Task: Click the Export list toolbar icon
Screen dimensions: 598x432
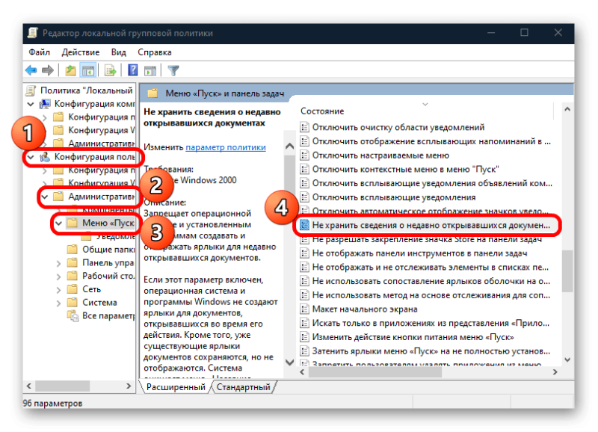Action: (110, 70)
